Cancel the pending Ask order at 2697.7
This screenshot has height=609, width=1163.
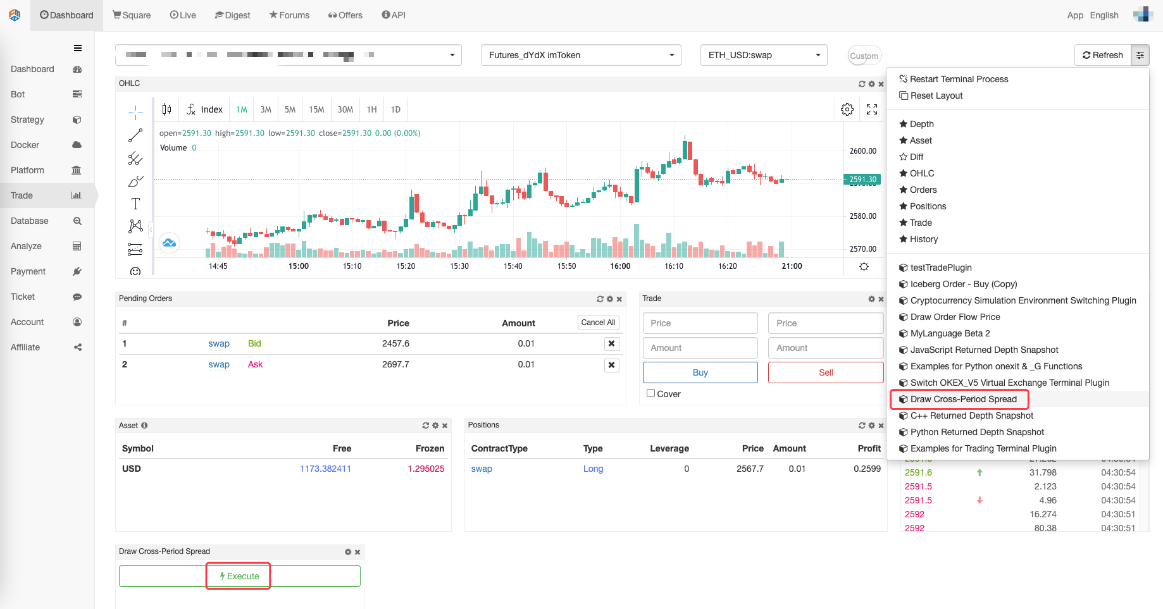tap(611, 365)
